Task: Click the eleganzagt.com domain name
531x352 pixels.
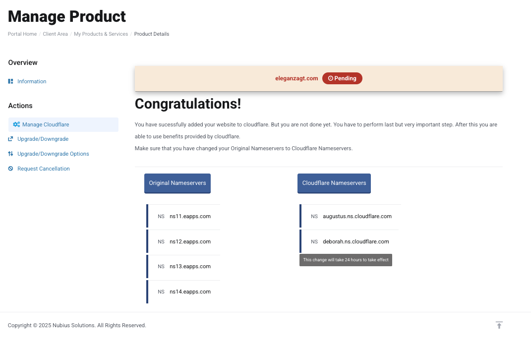Action: pyautogui.click(x=296, y=78)
